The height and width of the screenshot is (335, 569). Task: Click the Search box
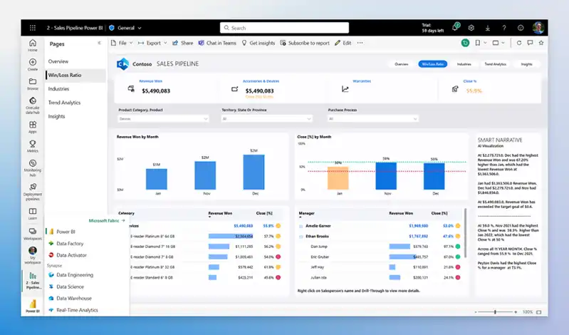(284, 28)
